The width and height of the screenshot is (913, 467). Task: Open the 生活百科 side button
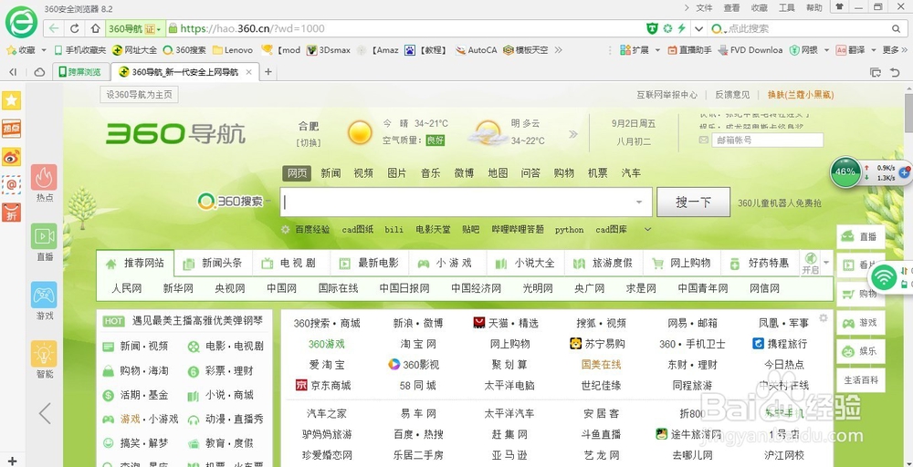(x=861, y=380)
